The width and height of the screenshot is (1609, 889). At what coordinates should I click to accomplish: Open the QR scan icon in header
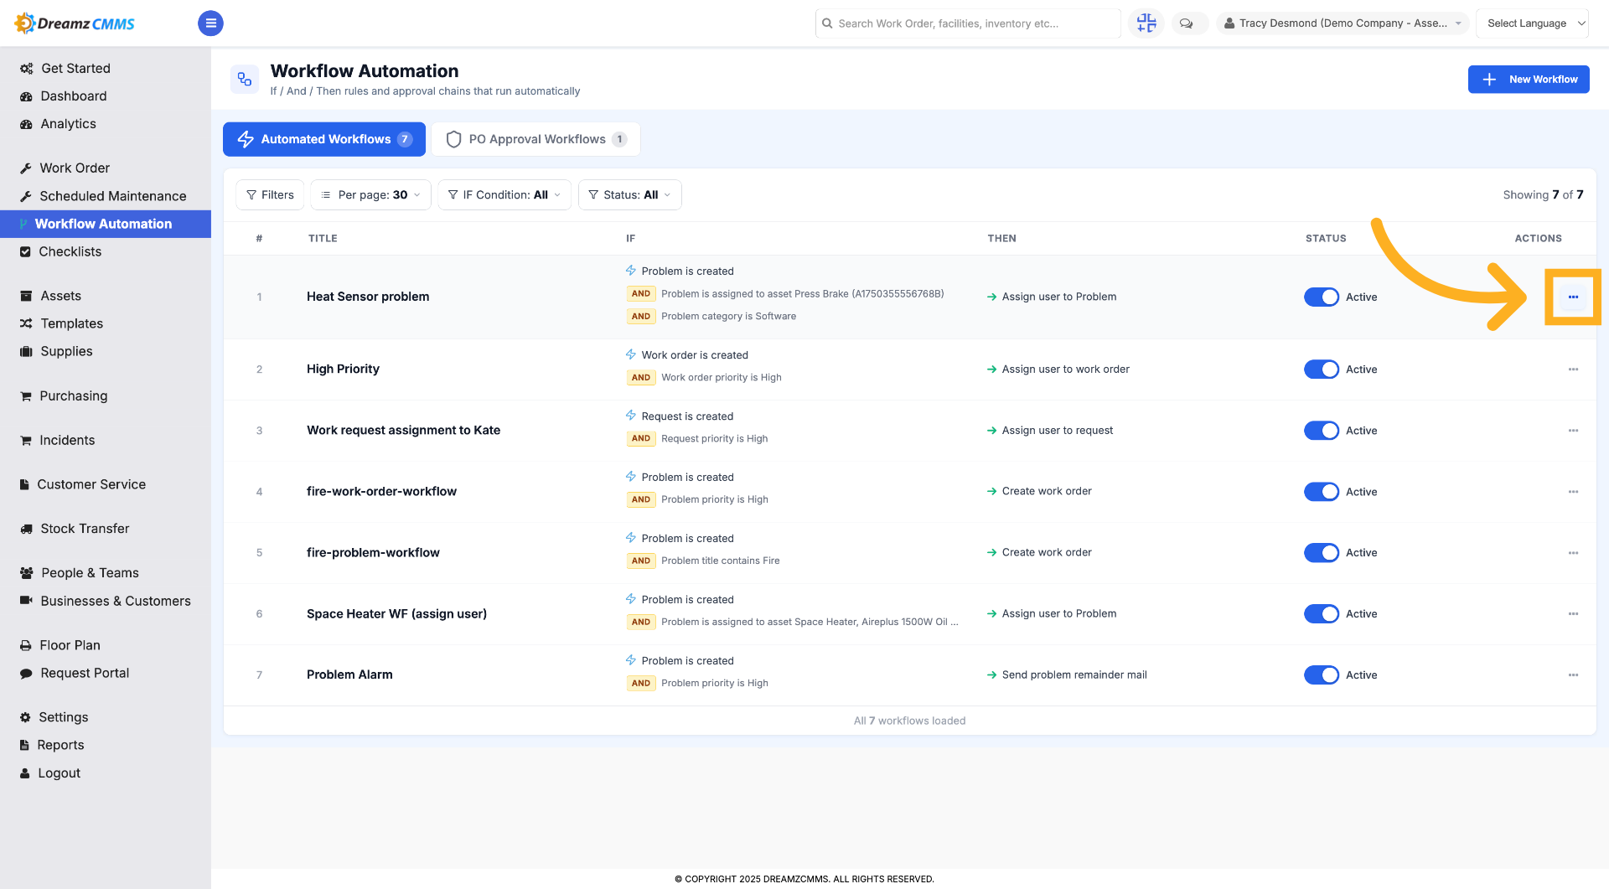pyautogui.click(x=1146, y=23)
